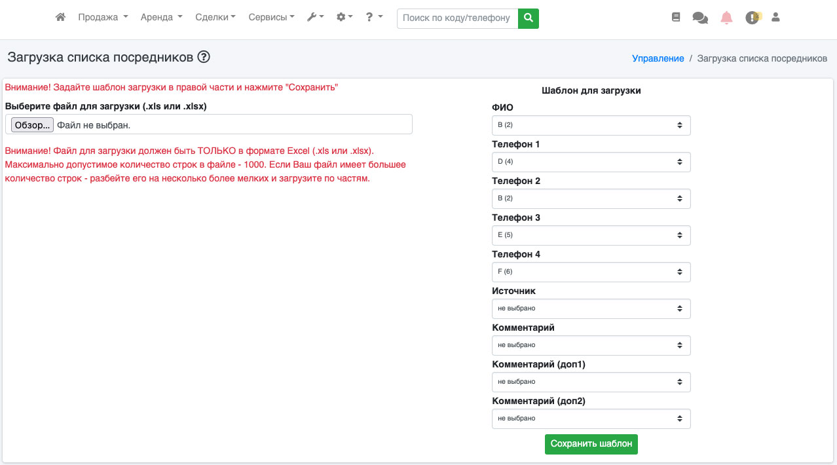Open the question mark help menu
Viewport: 837px width, 465px height.
374,18
